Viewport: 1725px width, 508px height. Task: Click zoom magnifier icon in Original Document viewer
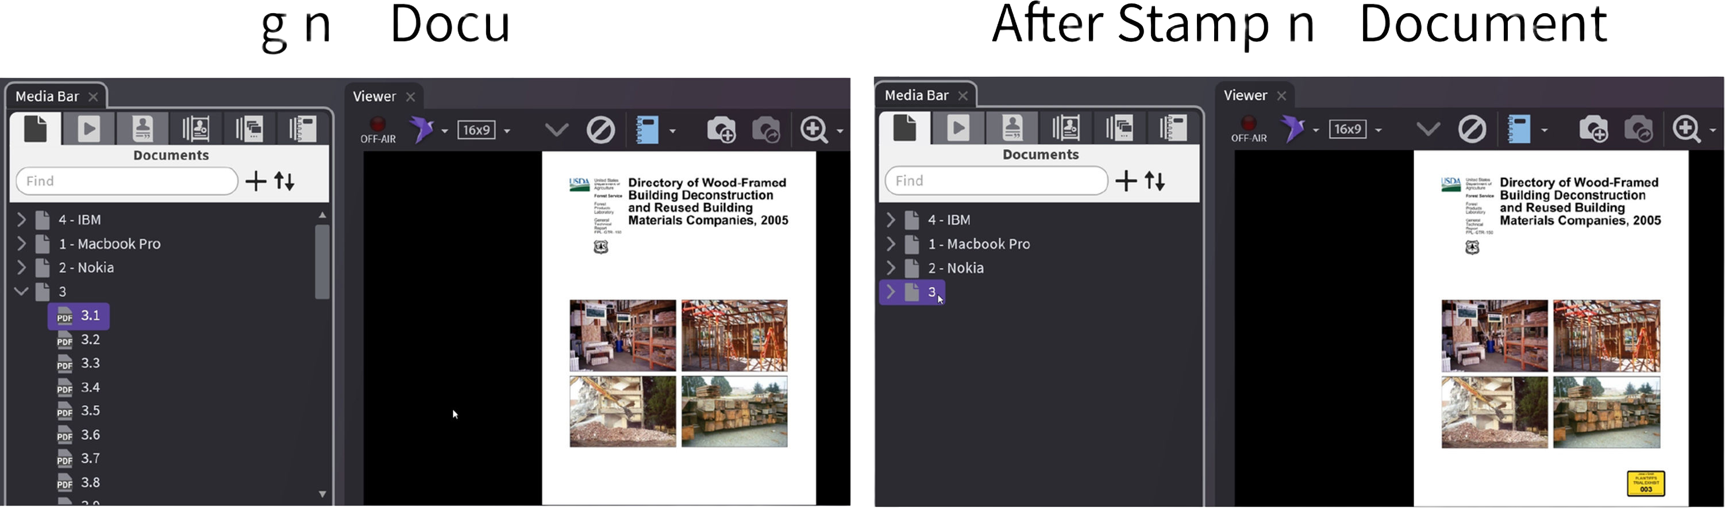pyautogui.click(x=814, y=129)
